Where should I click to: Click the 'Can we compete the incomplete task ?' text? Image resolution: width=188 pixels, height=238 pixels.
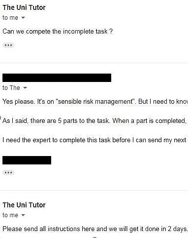pyautogui.click(x=58, y=31)
